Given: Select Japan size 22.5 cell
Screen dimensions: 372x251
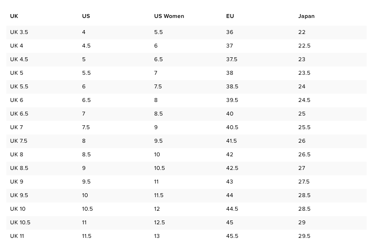Looking at the screenshot, I should coord(304,46).
